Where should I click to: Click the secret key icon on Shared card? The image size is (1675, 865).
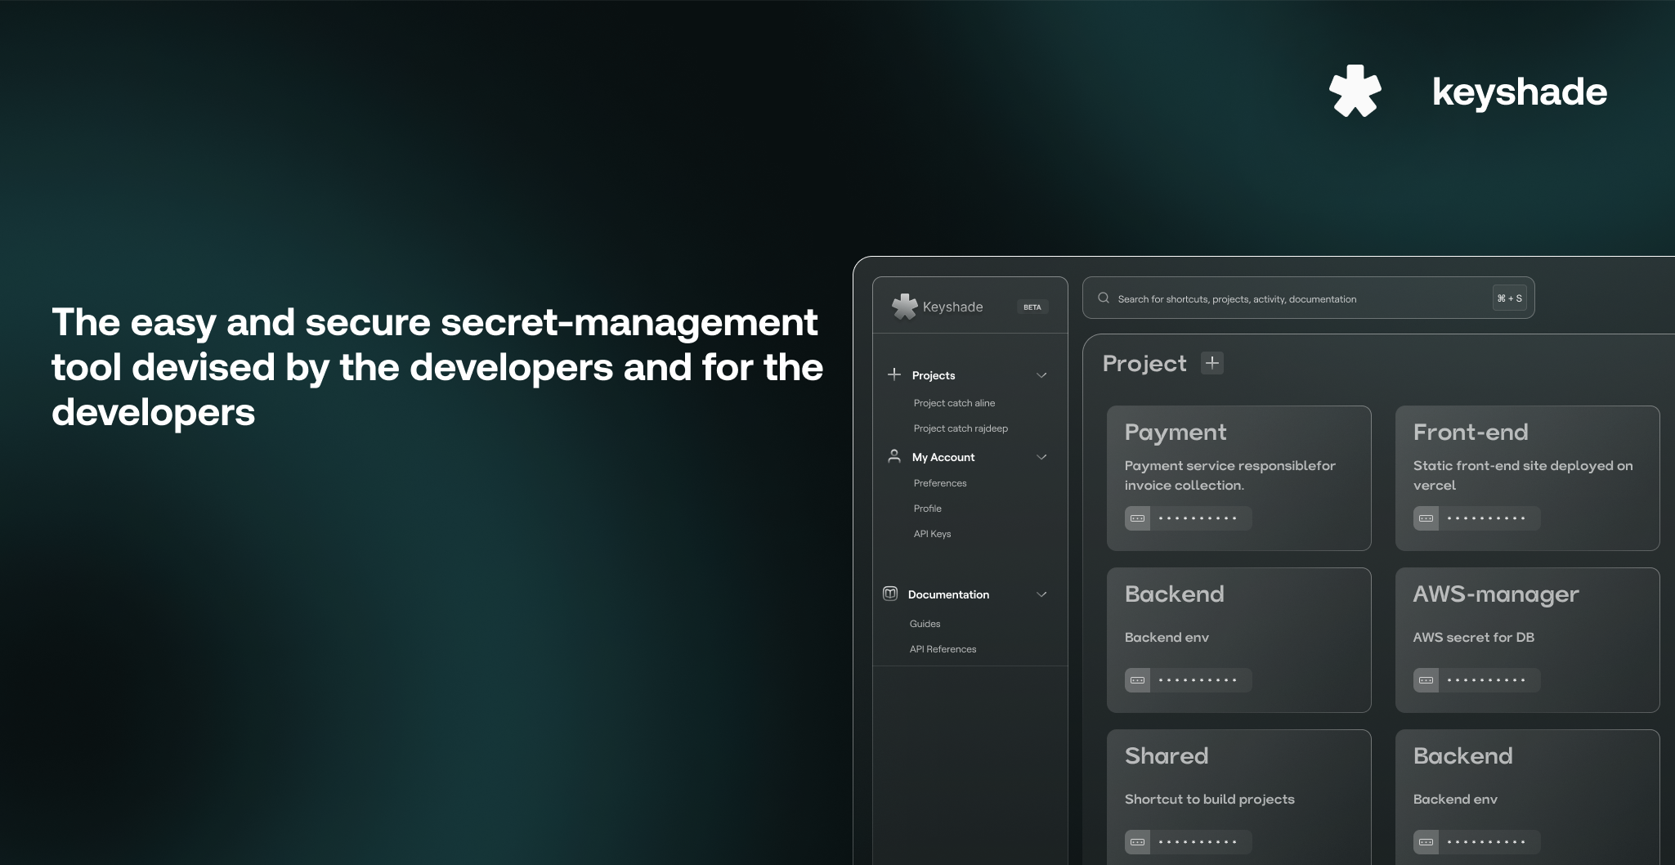pos(1137,842)
